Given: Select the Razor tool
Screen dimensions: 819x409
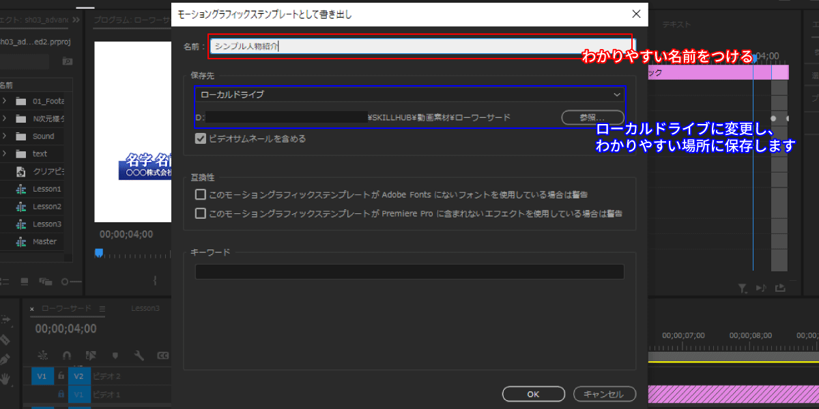Looking at the screenshot, I should tap(5, 340).
